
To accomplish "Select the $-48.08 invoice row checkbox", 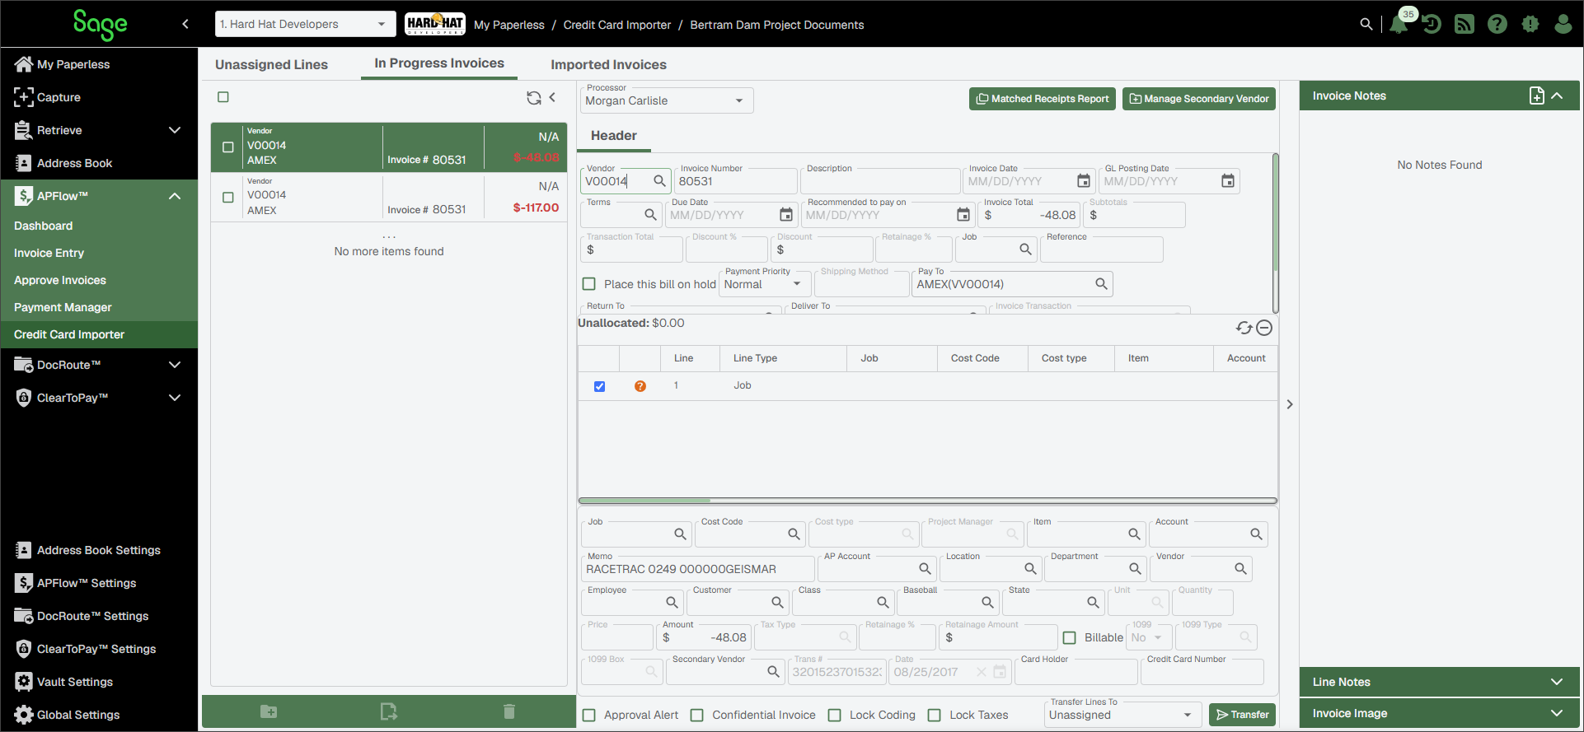I will (228, 147).
